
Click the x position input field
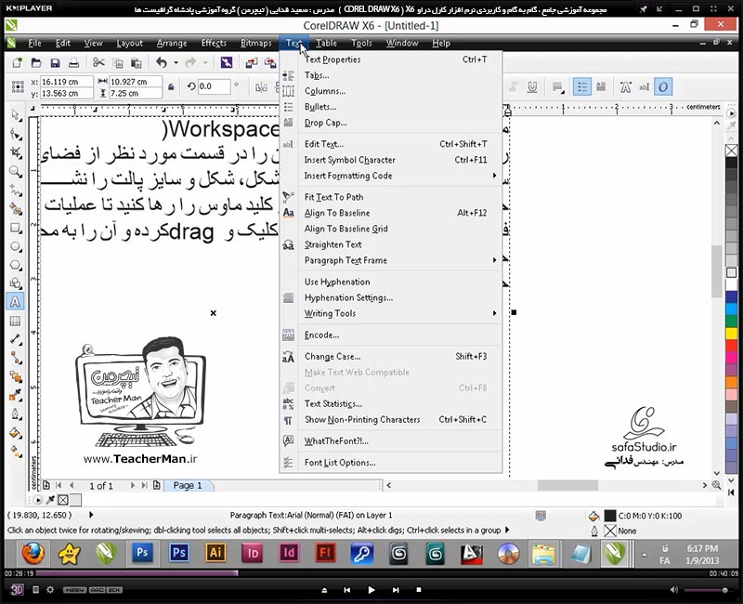pos(66,82)
